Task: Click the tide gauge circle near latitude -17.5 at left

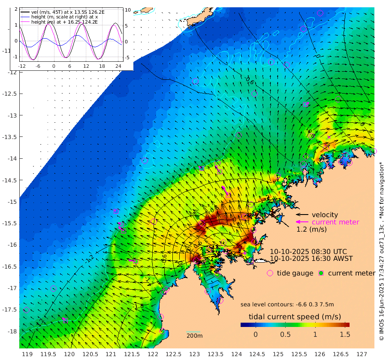Action: point(26,310)
